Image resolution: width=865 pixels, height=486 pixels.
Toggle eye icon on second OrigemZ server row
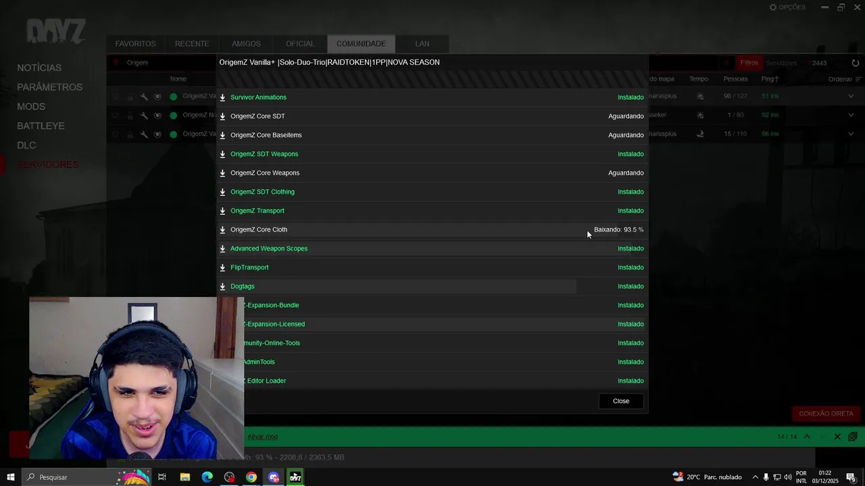(x=157, y=115)
